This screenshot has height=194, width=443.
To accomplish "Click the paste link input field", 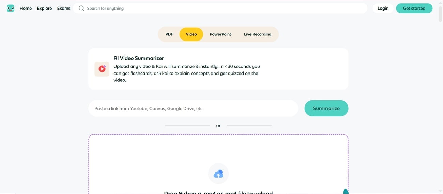I will pyautogui.click(x=193, y=109).
